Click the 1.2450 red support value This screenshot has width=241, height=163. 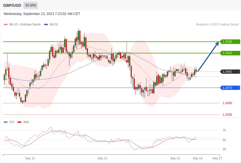point(227,103)
